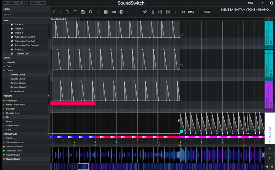275x170 pixels.
Task: Click the quantize Q icon
Action: click(x=91, y=12)
